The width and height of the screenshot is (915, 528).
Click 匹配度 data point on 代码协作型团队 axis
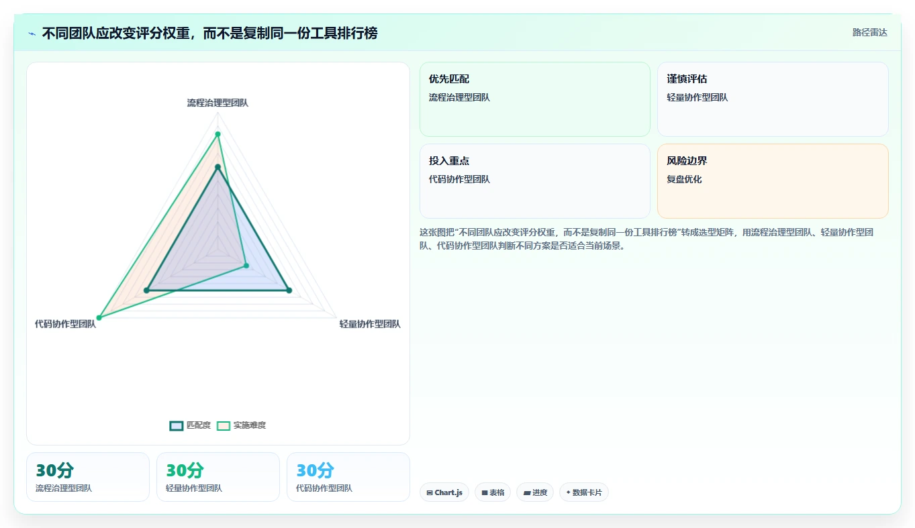click(146, 290)
